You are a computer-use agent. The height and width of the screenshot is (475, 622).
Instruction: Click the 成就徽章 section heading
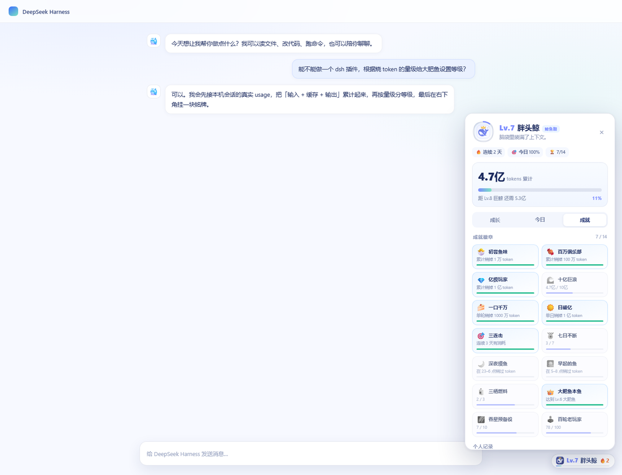pyautogui.click(x=483, y=237)
